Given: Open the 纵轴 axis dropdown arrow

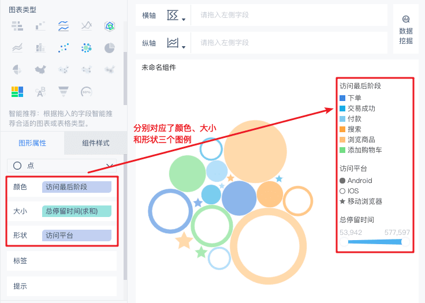Looking at the screenshot, I should (184, 47).
